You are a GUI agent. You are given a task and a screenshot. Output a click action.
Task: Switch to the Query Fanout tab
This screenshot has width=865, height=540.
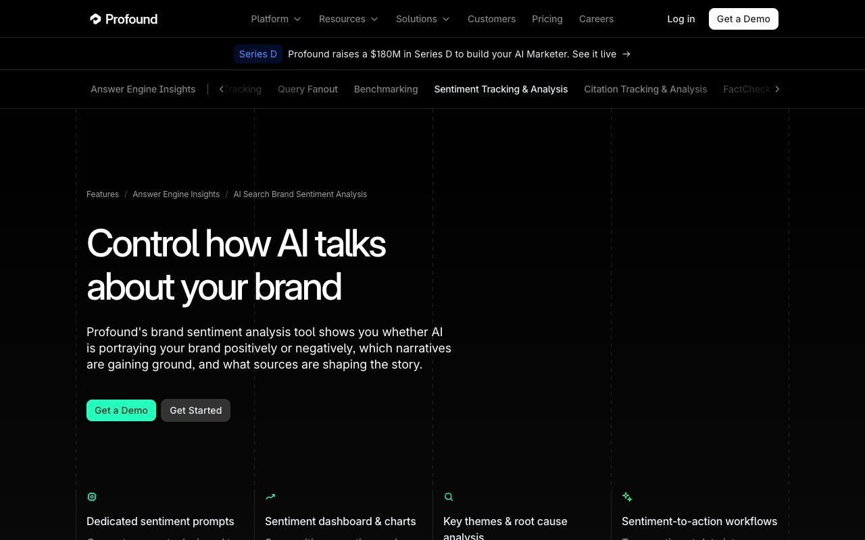307,89
